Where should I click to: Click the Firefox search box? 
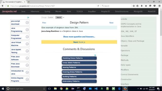(x=116, y=6)
